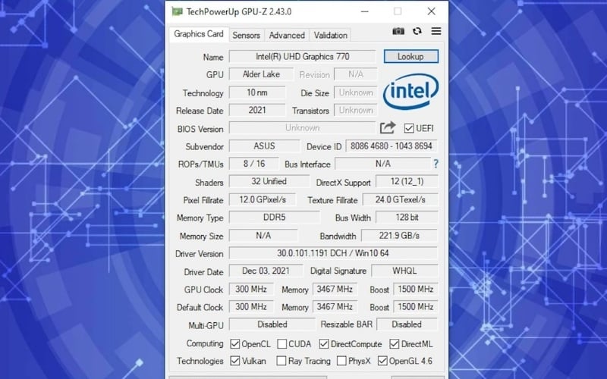607x379 pixels.
Task: Click the Memory Size N/A field
Action: click(263, 236)
